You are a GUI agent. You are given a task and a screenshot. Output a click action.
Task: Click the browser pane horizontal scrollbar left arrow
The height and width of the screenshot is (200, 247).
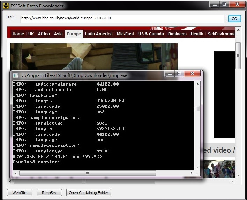tap(10, 181)
